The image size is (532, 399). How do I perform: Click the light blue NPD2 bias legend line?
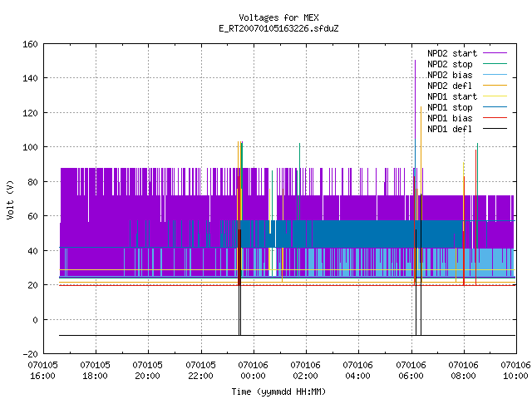click(495, 75)
